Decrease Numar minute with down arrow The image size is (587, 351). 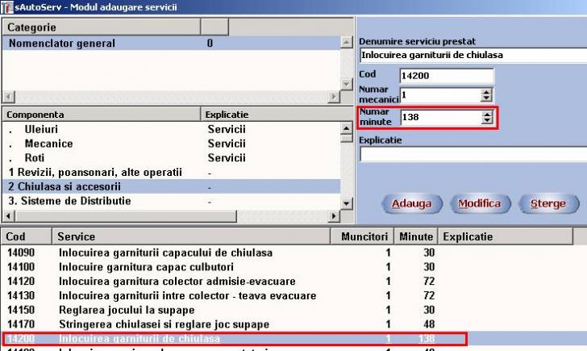(486, 121)
